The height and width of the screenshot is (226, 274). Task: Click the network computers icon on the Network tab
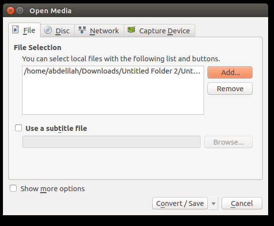pos(82,30)
